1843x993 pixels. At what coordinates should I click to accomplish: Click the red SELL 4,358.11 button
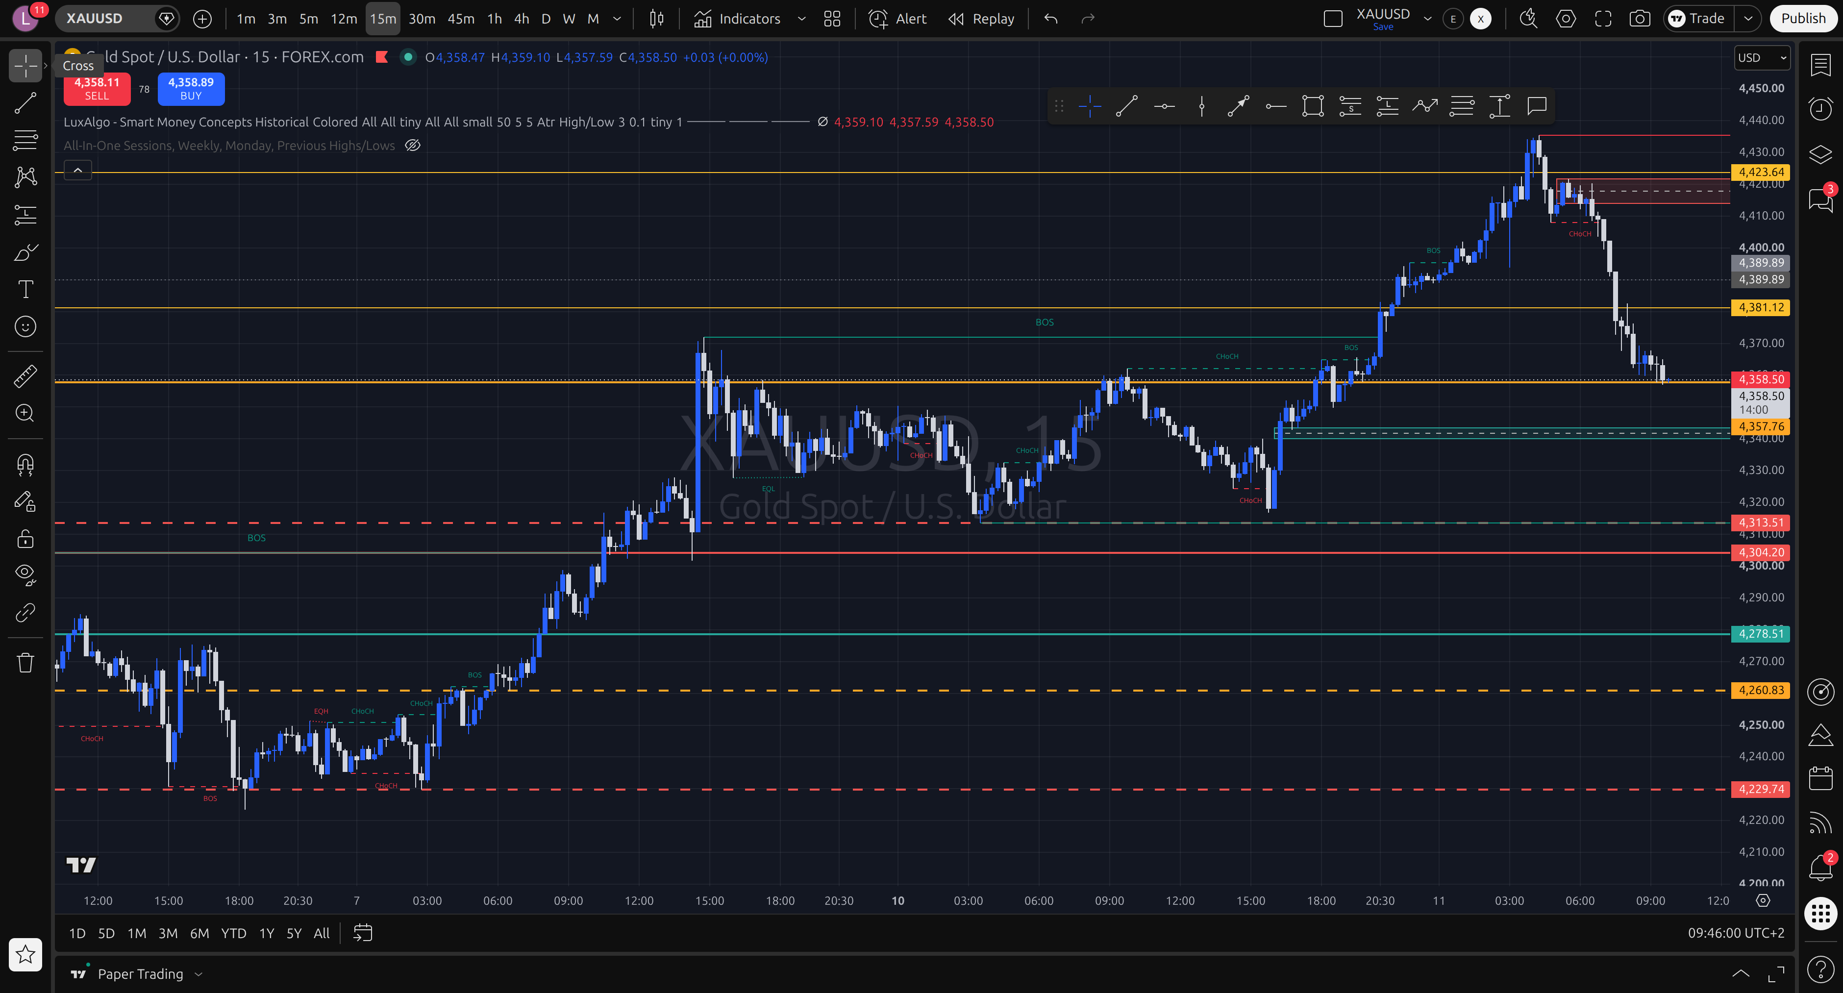(x=97, y=89)
